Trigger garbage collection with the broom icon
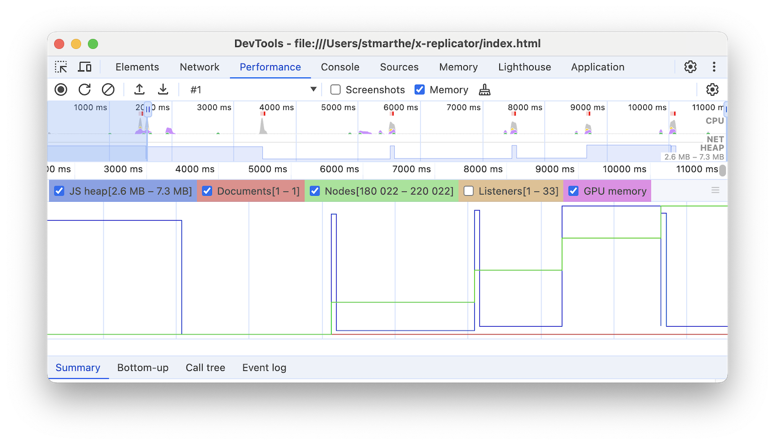Image resolution: width=775 pixels, height=445 pixels. pyautogui.click(x=484, y=89)
